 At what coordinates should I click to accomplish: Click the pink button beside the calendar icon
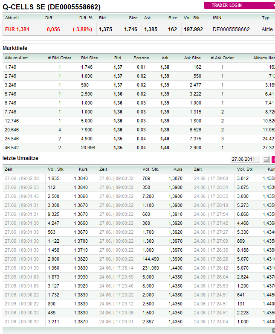(x=273, y=160)
